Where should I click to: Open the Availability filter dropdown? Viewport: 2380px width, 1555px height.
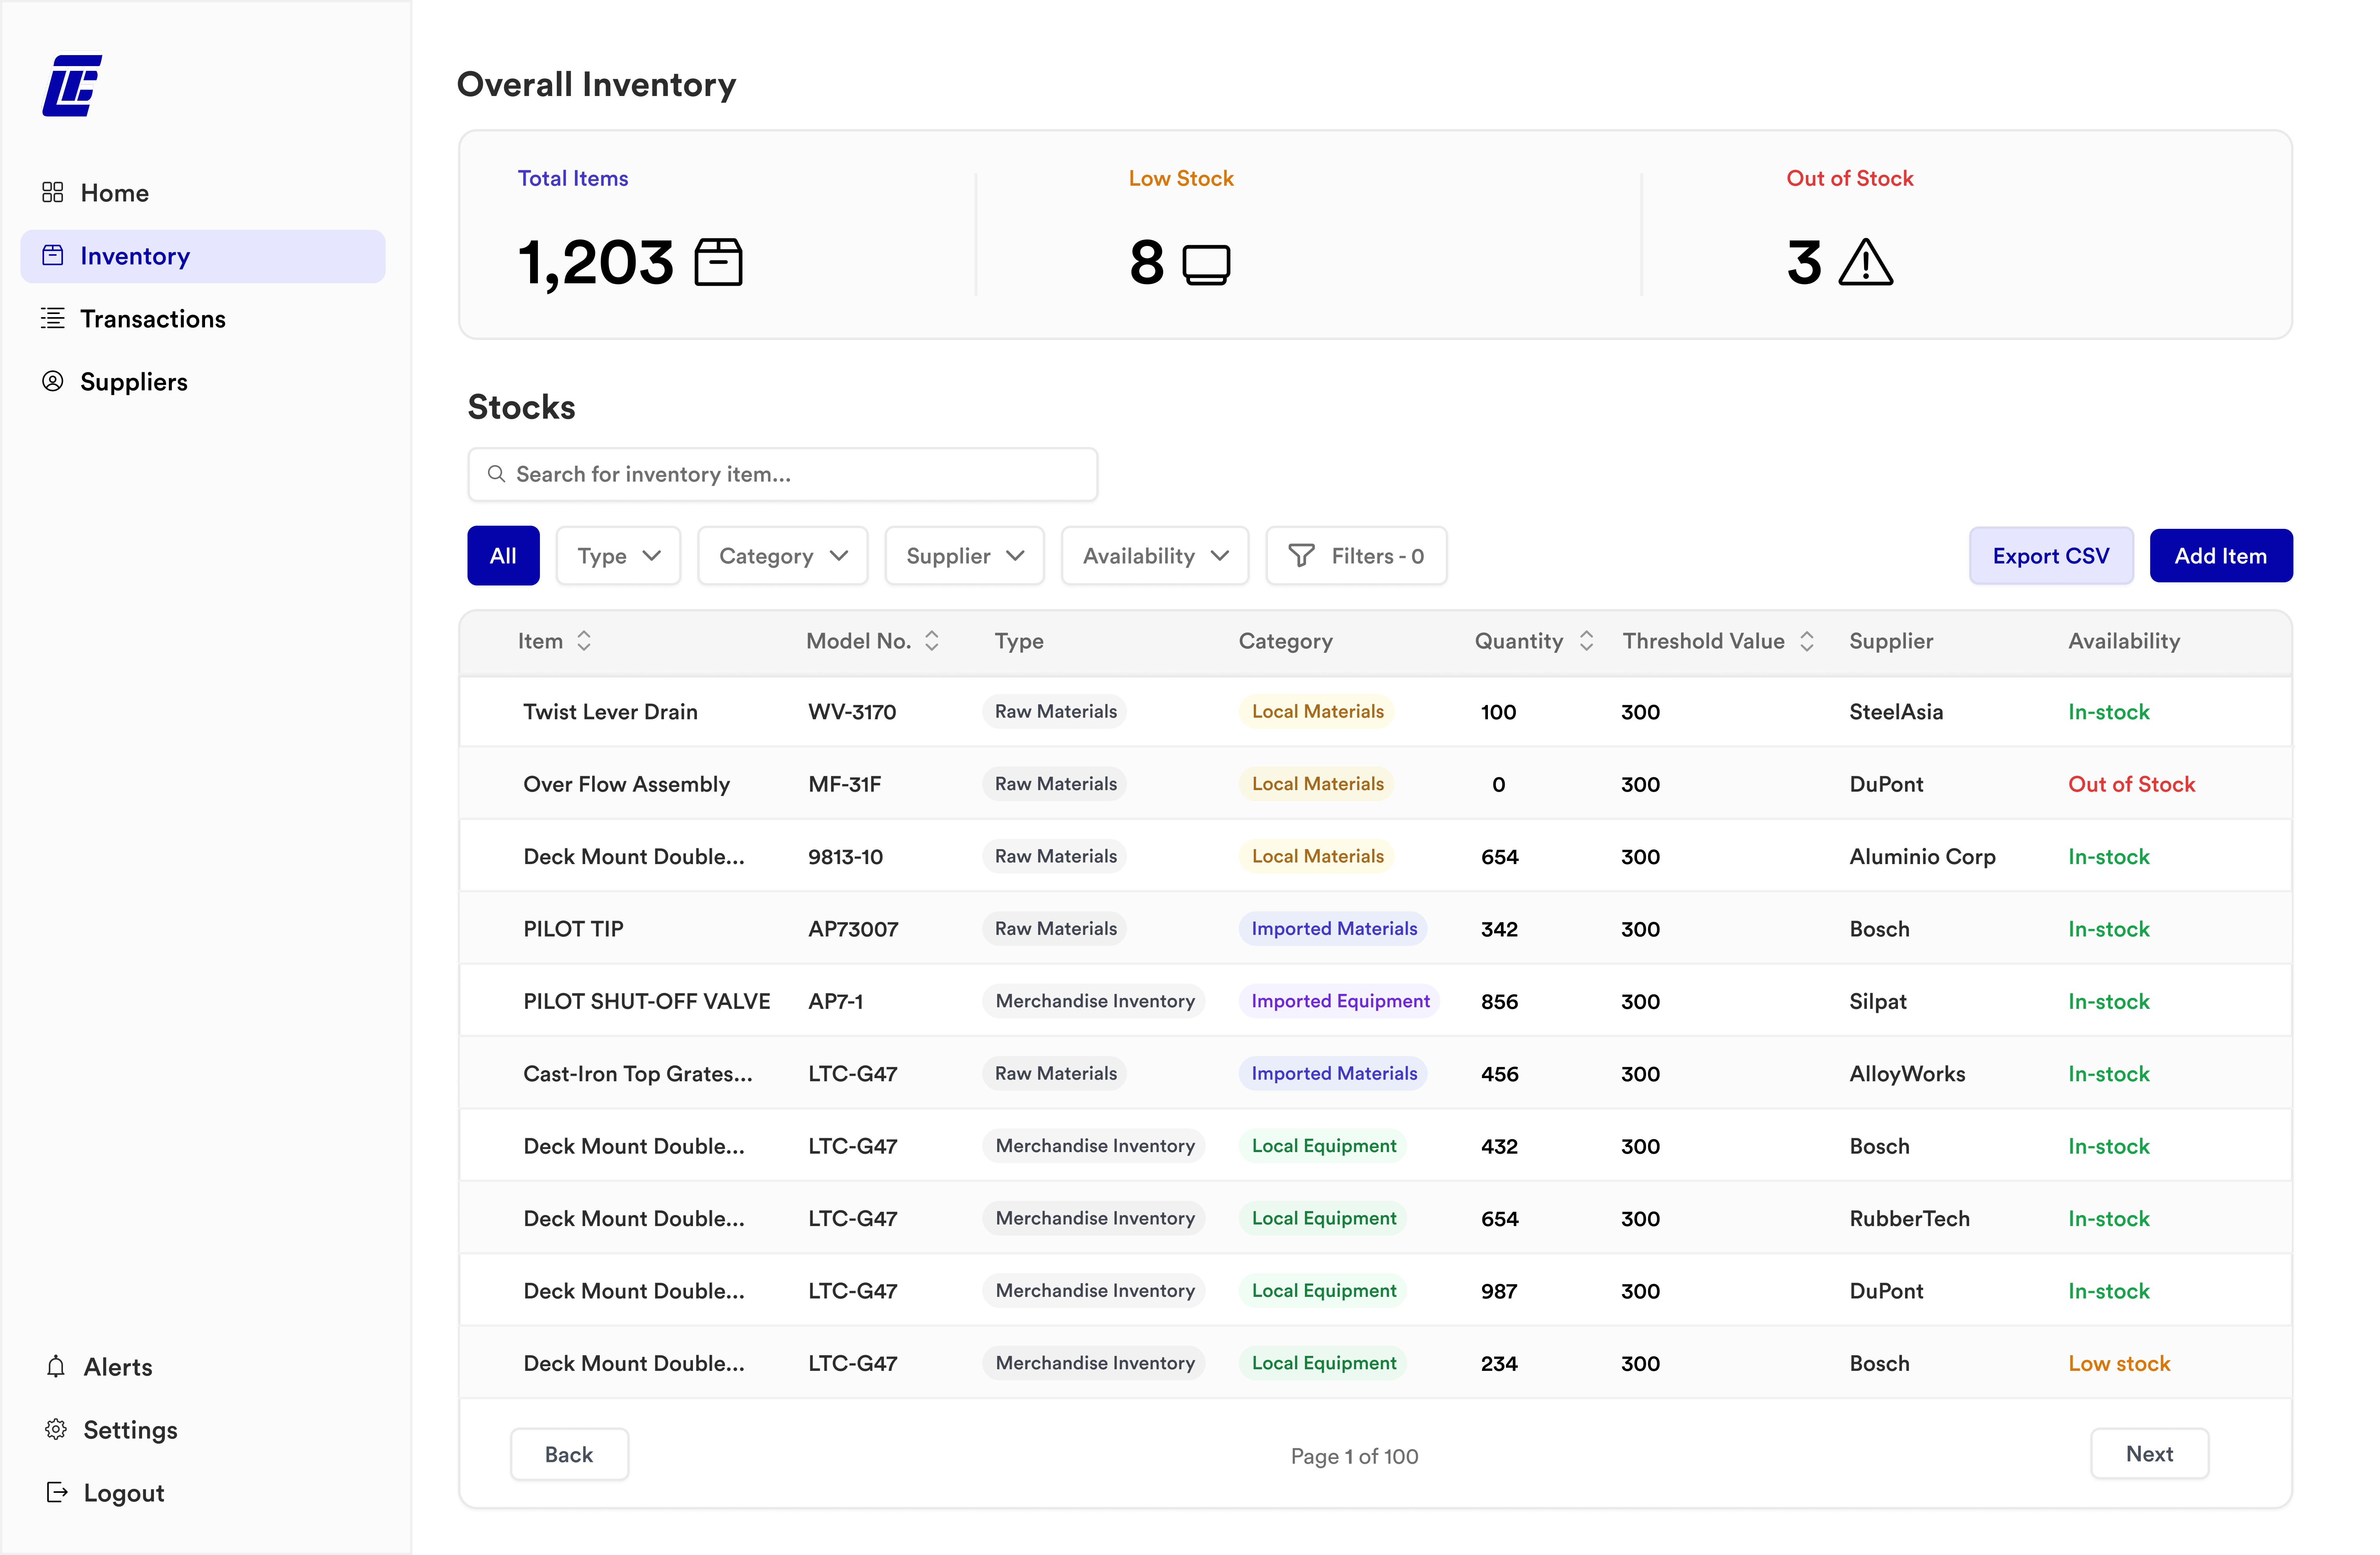pyautogui.click(x=1155, y=556)
